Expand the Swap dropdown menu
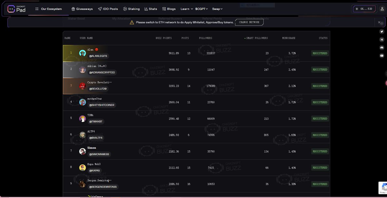The image size is (387, 198). point(217,9)
